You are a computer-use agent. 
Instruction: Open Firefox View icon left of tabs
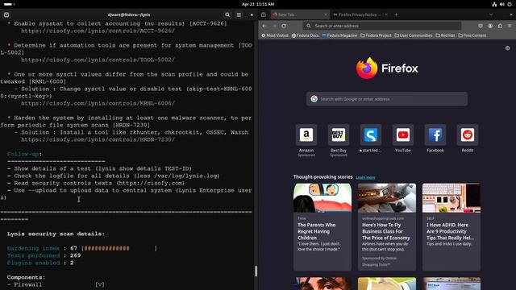click(264, 14)
